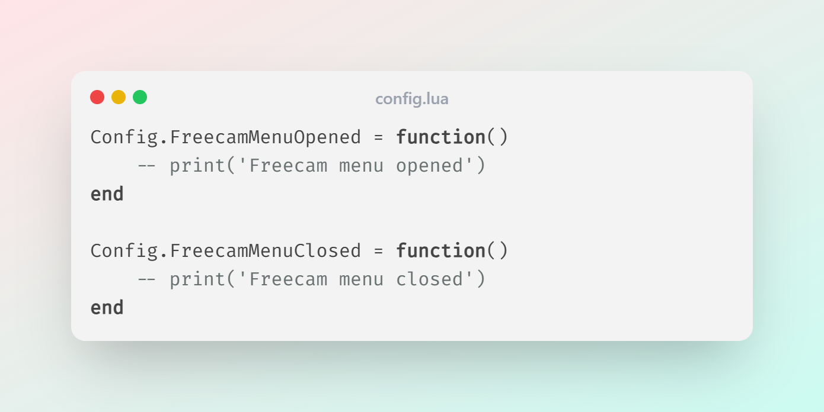Click the red close window dot
824x412 pixels.
(97, 97)
